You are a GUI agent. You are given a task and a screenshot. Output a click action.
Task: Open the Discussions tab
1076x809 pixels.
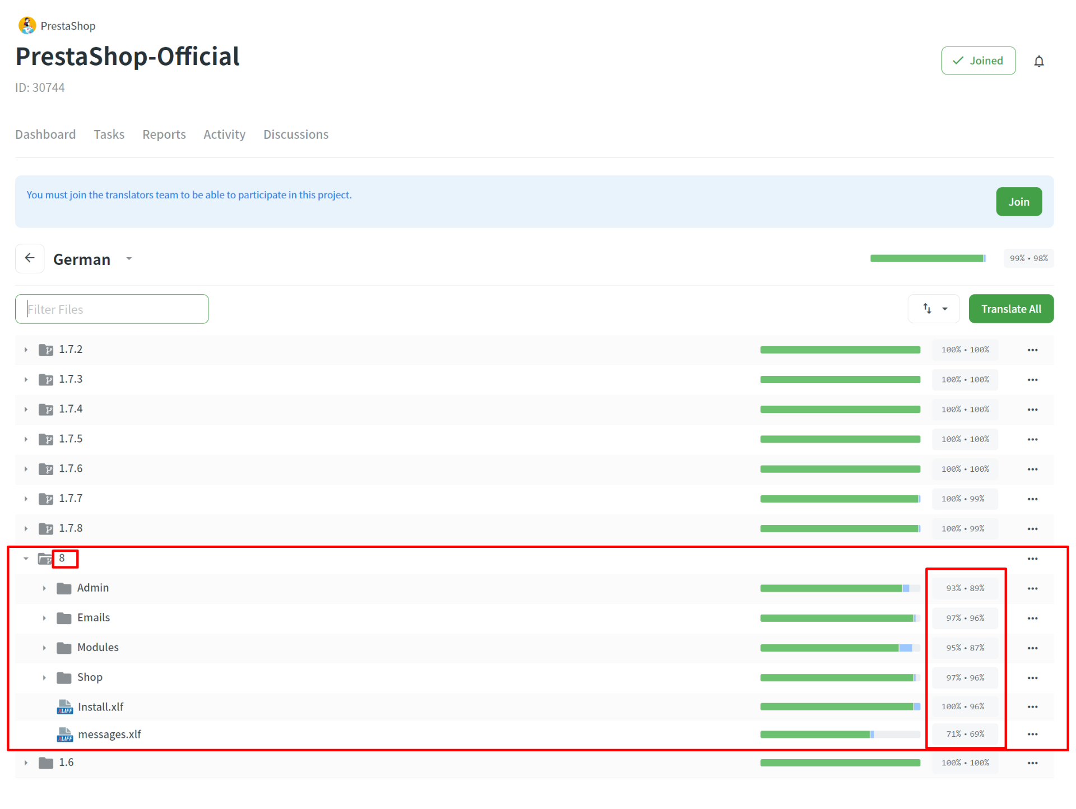pos(296,134)
